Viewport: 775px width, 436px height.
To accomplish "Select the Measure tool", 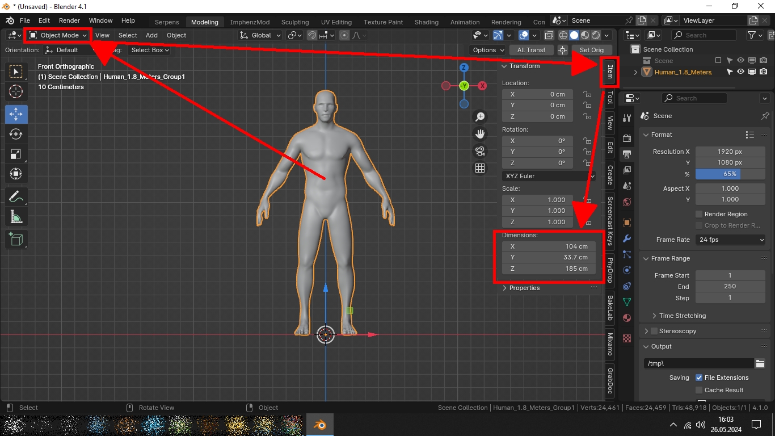I will point(16,217).
